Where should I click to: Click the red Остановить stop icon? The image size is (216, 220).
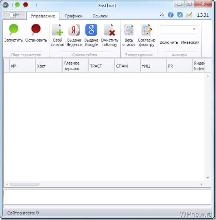(36, 30)
